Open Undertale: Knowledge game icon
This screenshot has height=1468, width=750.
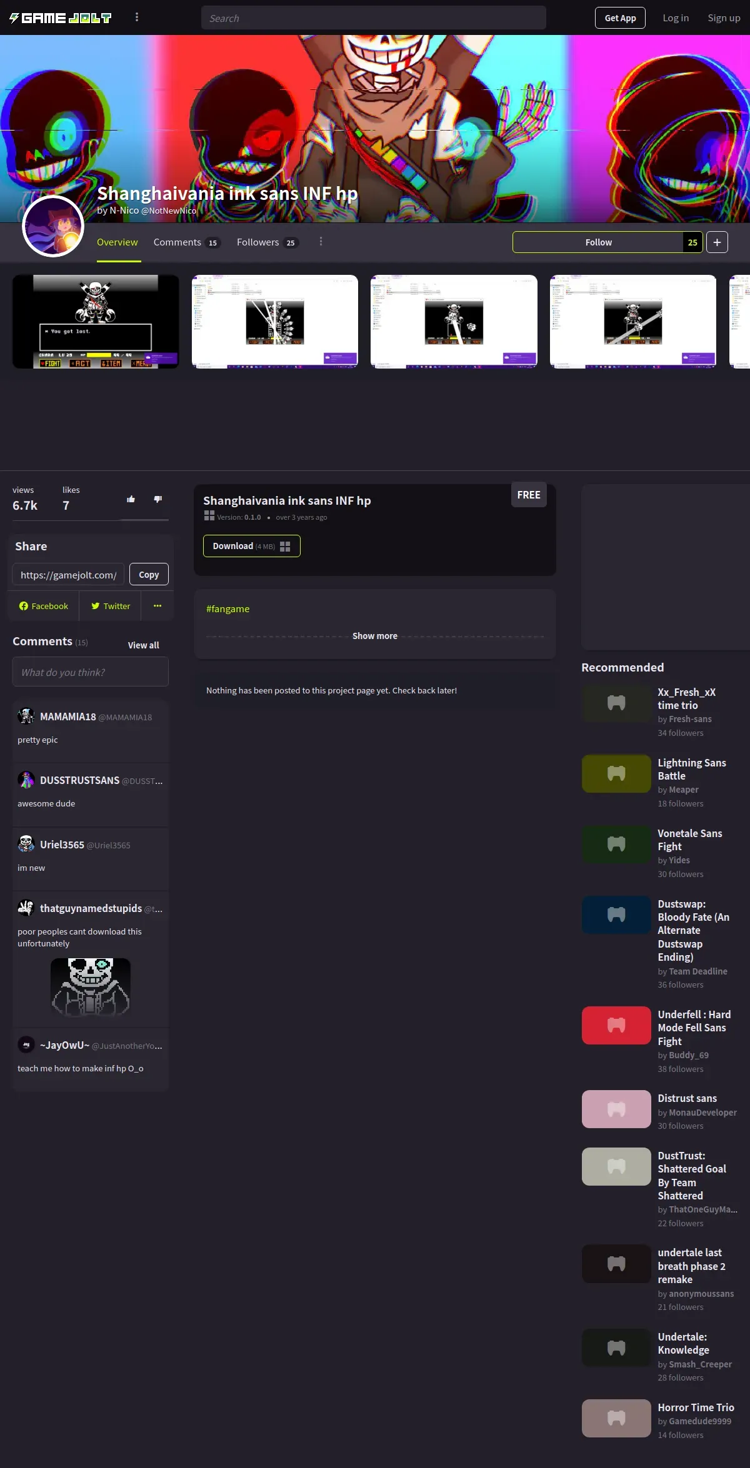pyautogui.click(x=616, y=1348)
